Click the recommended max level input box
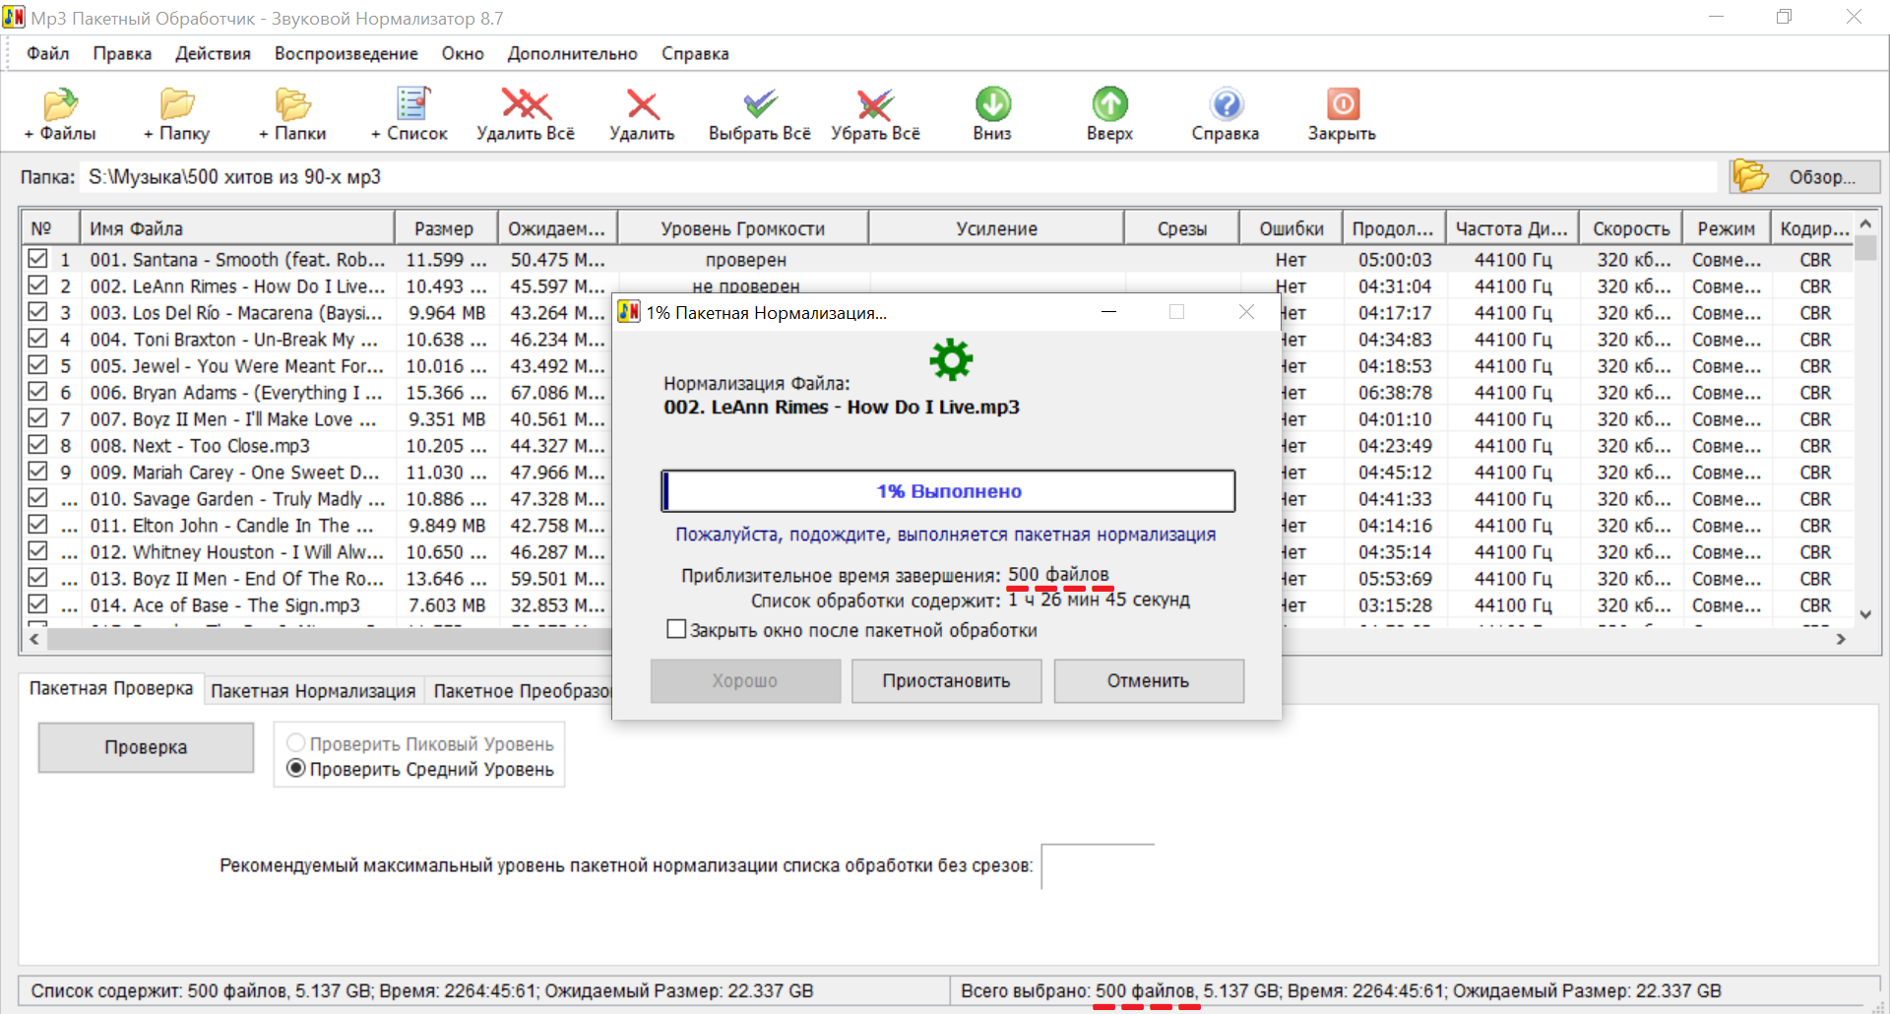Viewport: 1890px width, 1014px height. click(1098, 865)
